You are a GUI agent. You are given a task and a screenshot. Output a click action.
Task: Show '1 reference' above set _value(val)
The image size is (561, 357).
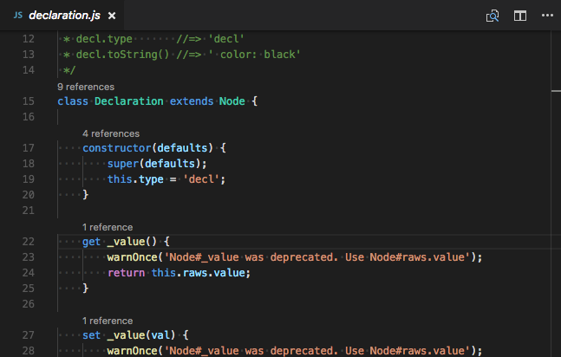pos(108,320)
